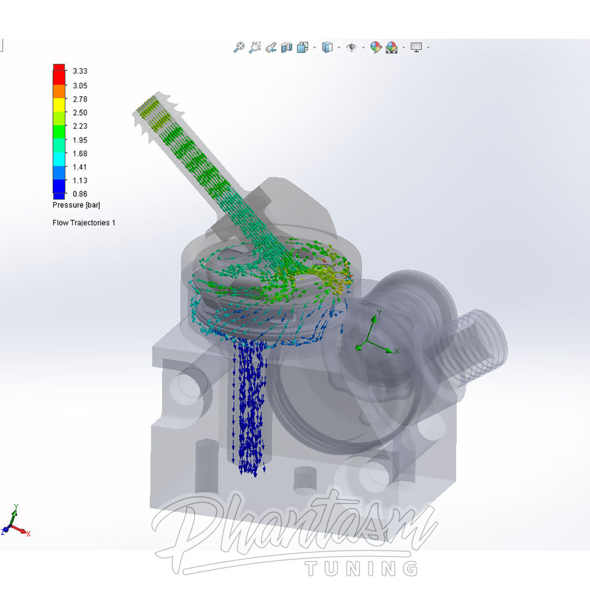Click the green Y axis of corner triad

click(14, 514)
